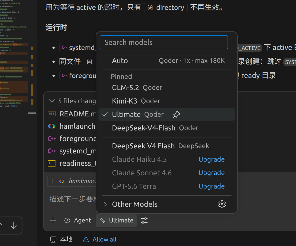Choose the Kimi-K3 Qoder model
This screenshot has width=296, height=246.
[x=166, y=101]
